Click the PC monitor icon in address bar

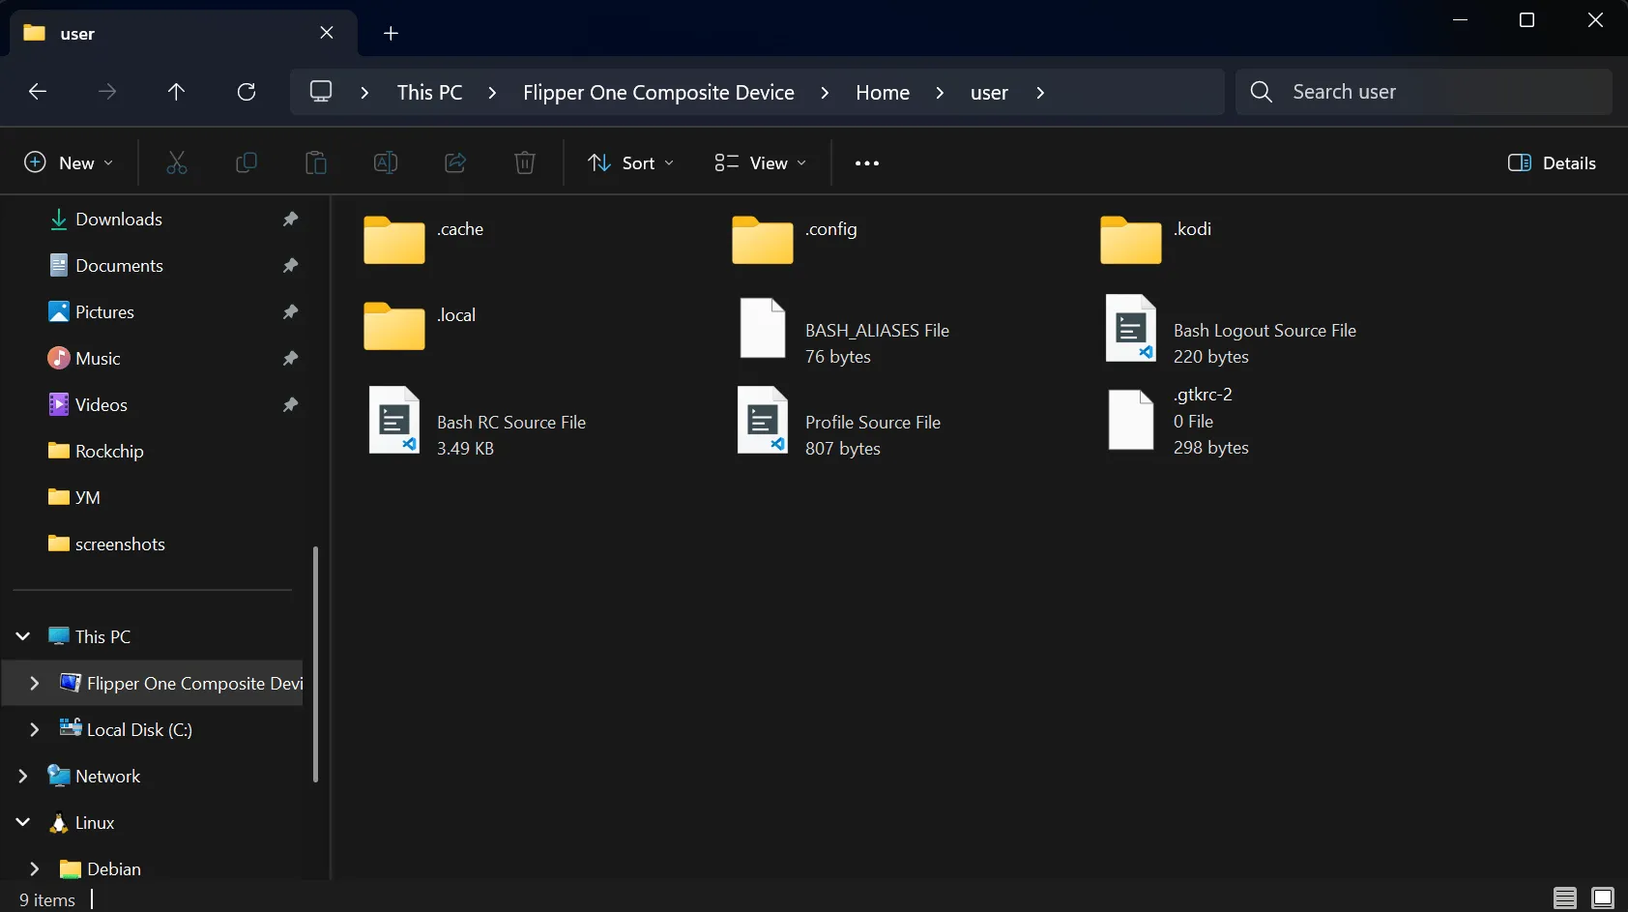(321, 92)
